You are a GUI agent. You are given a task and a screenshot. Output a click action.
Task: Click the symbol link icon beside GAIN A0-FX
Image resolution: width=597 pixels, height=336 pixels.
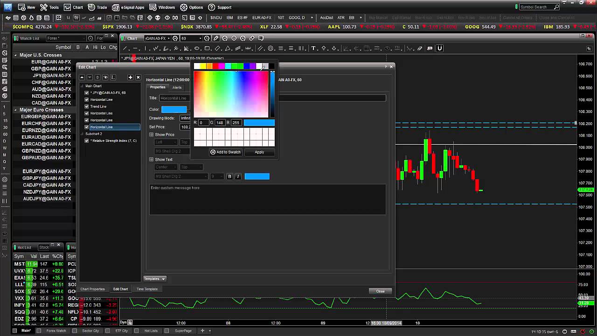(x=175, y=38)
